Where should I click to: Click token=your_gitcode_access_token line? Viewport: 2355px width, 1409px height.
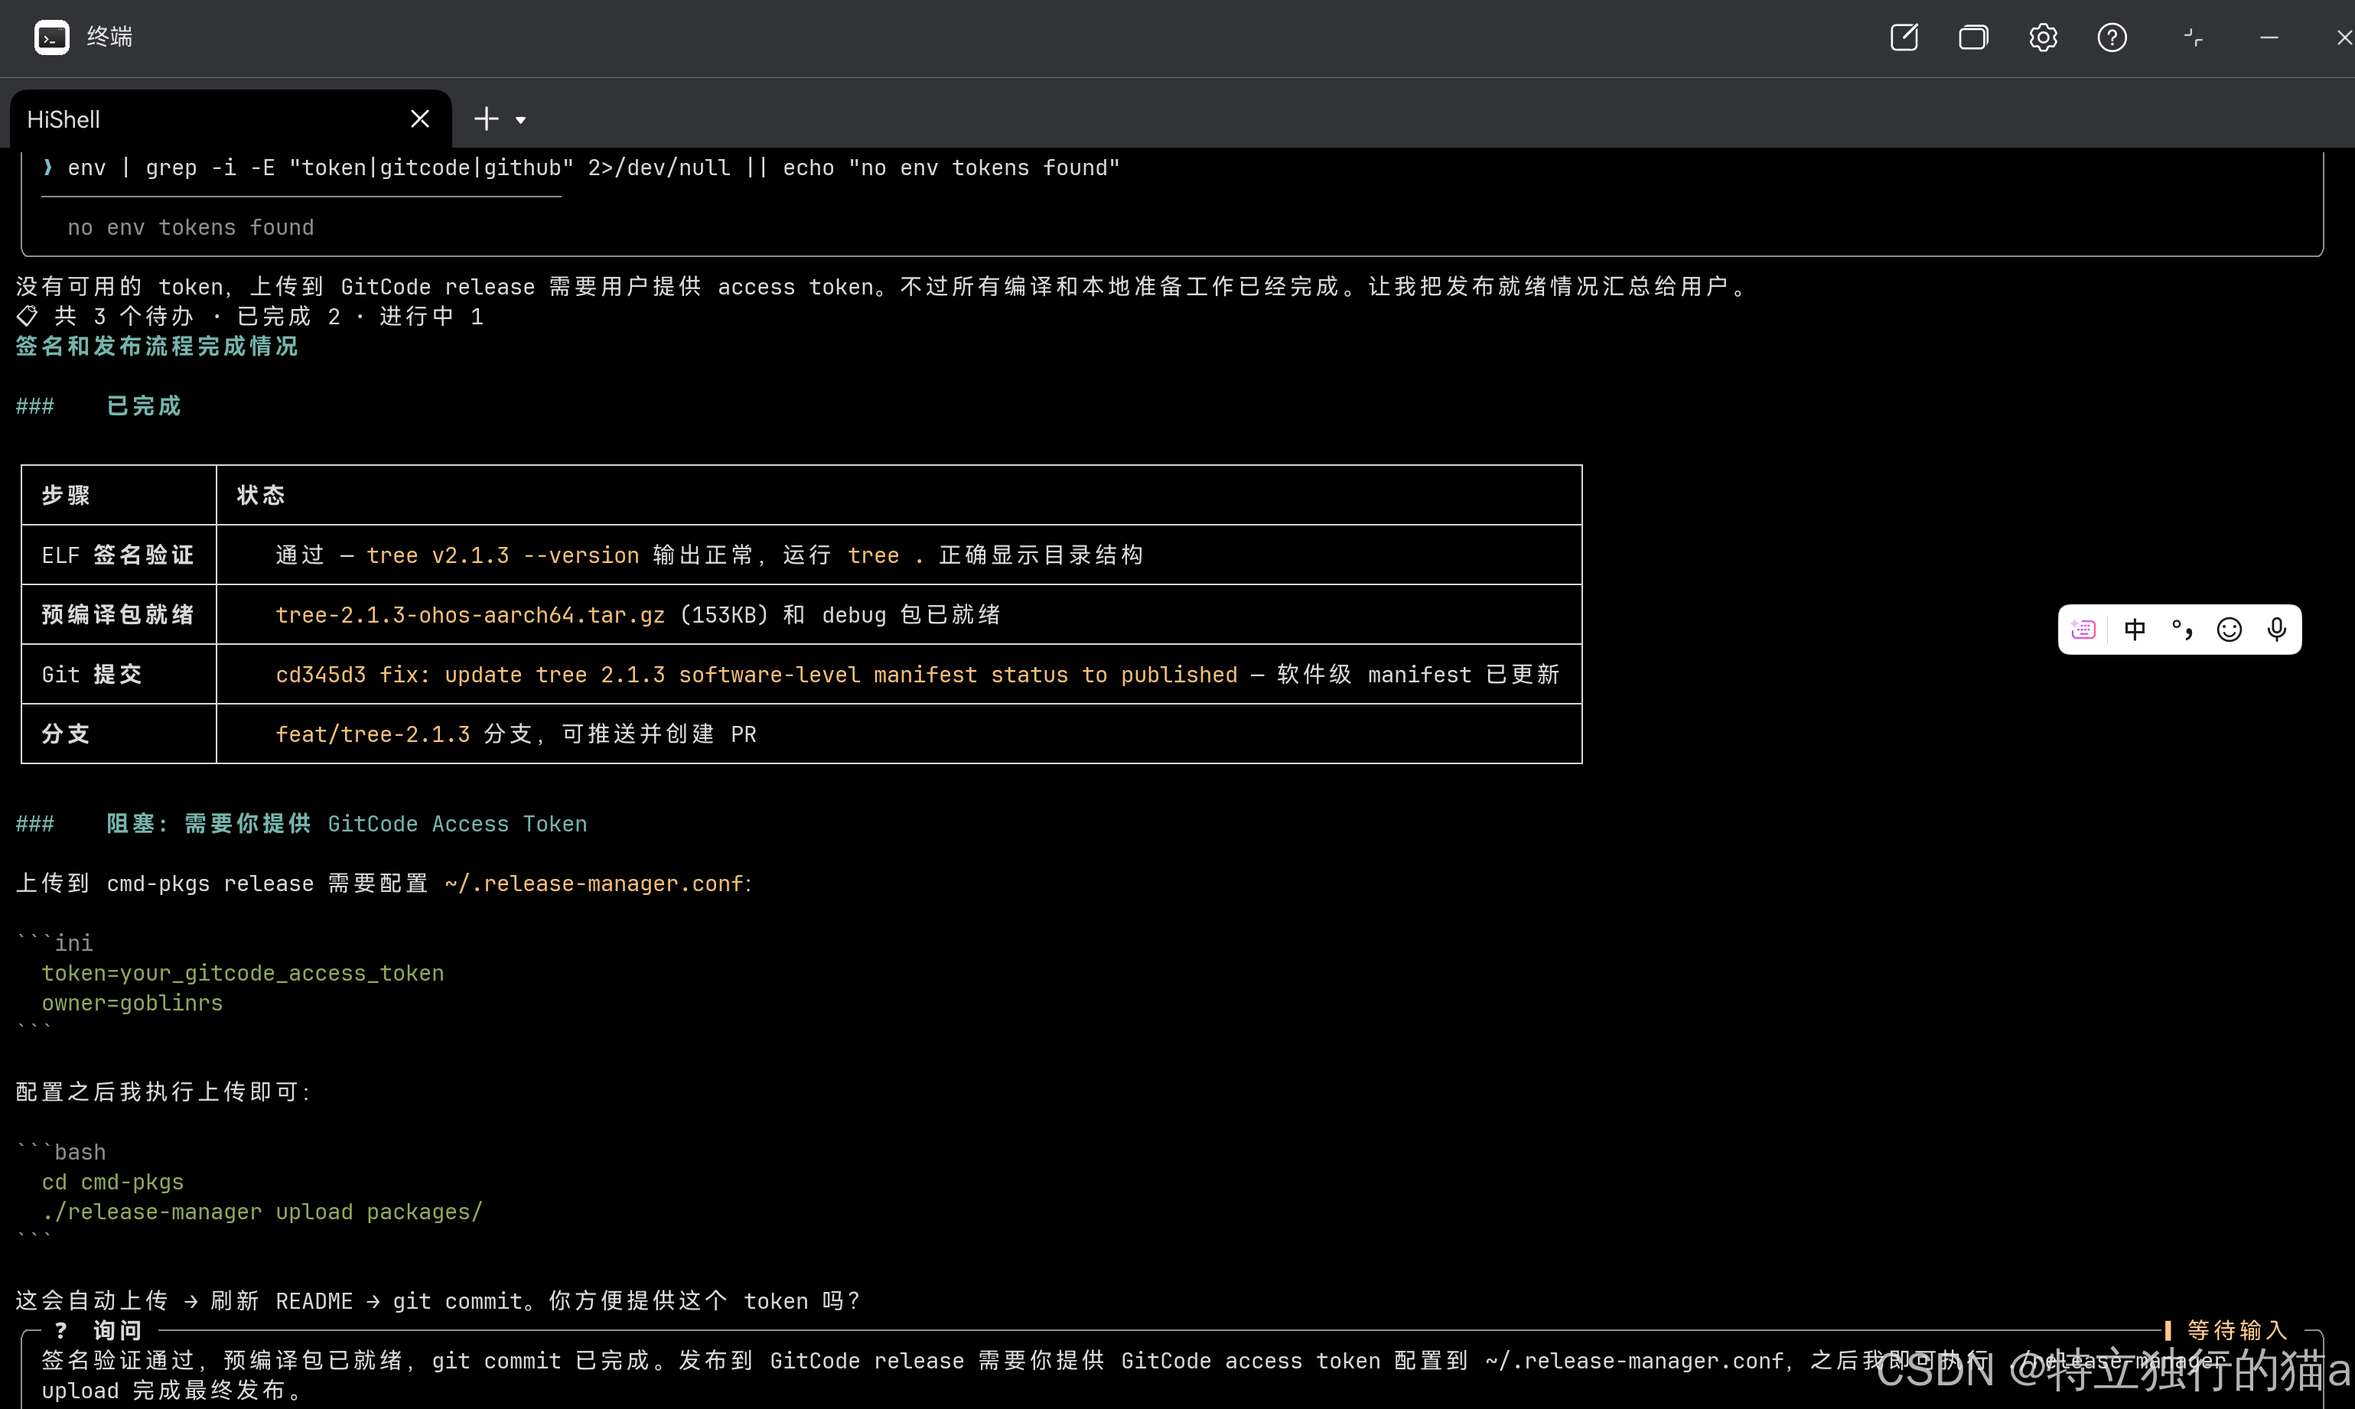coord(242,973)
